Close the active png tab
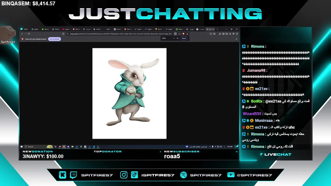Screen dimensions: 331x186 pos(213,29)
